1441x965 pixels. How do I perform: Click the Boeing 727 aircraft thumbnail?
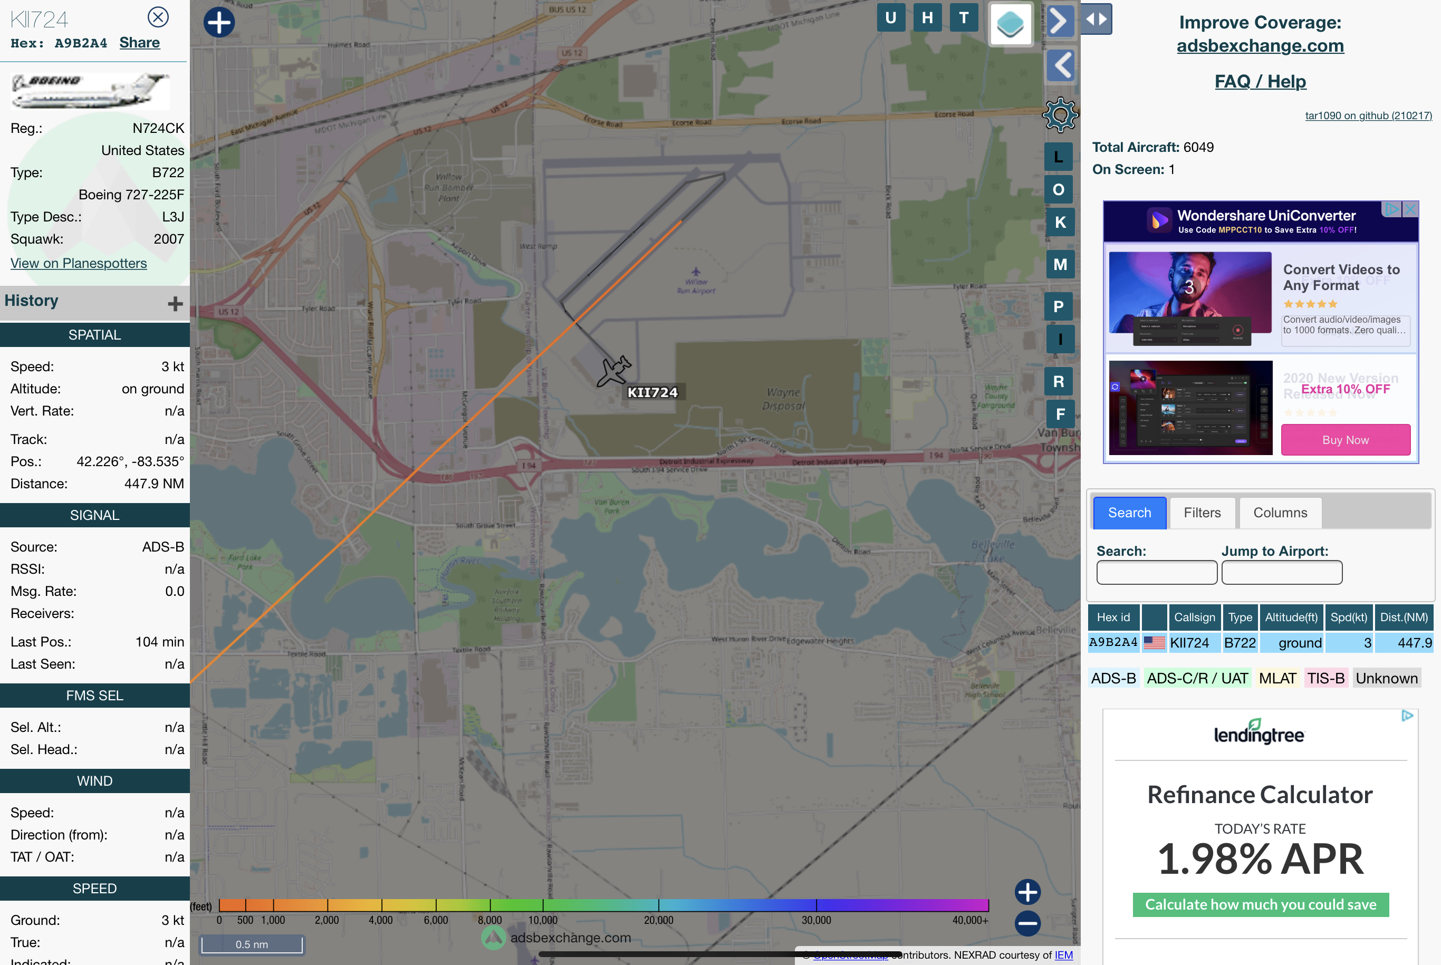coord(91,91)
